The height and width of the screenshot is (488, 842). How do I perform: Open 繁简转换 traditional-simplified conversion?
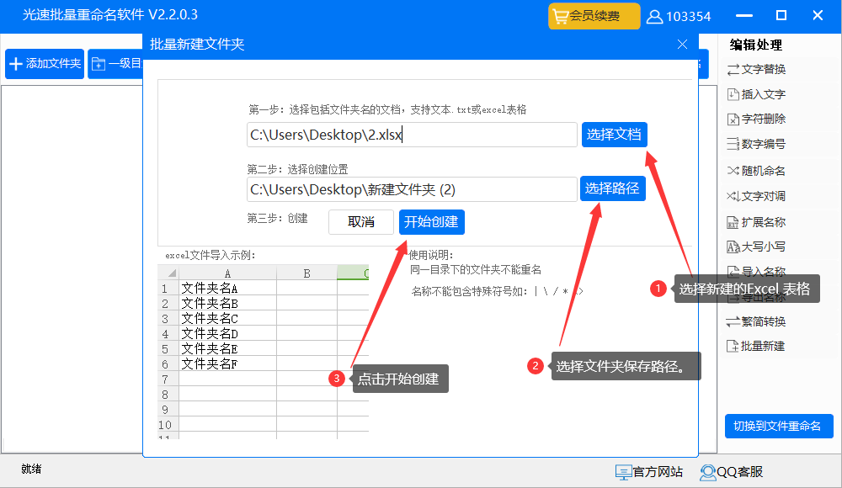(x=757, y=321)
